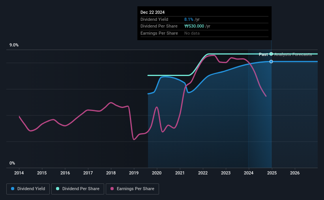The image size is (324, 200).
Task: Click the 2015 x-axis label
Action: tap(42, 173)
